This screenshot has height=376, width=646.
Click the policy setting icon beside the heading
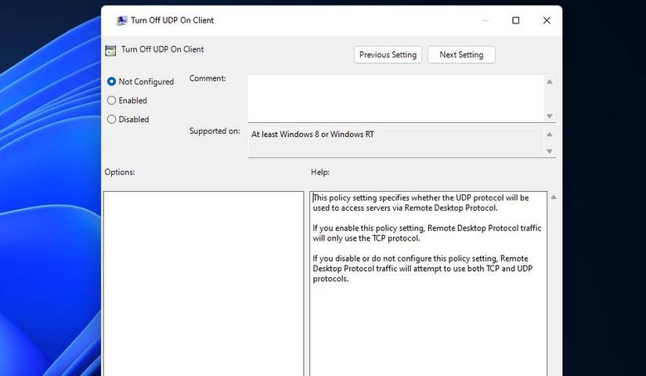(110, 50)
